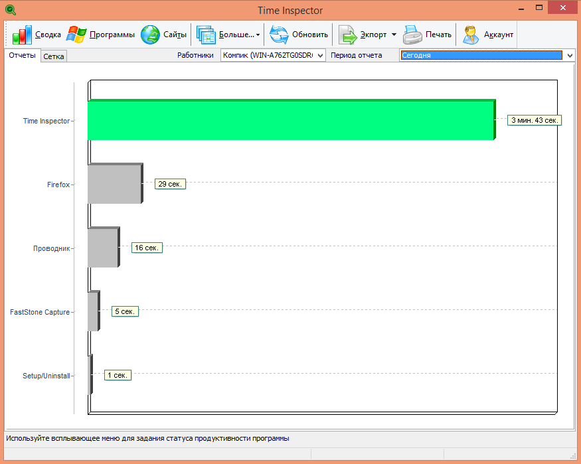Click the Печать printer icon
This screenshot has width=581, height=464.
(412, 35)
